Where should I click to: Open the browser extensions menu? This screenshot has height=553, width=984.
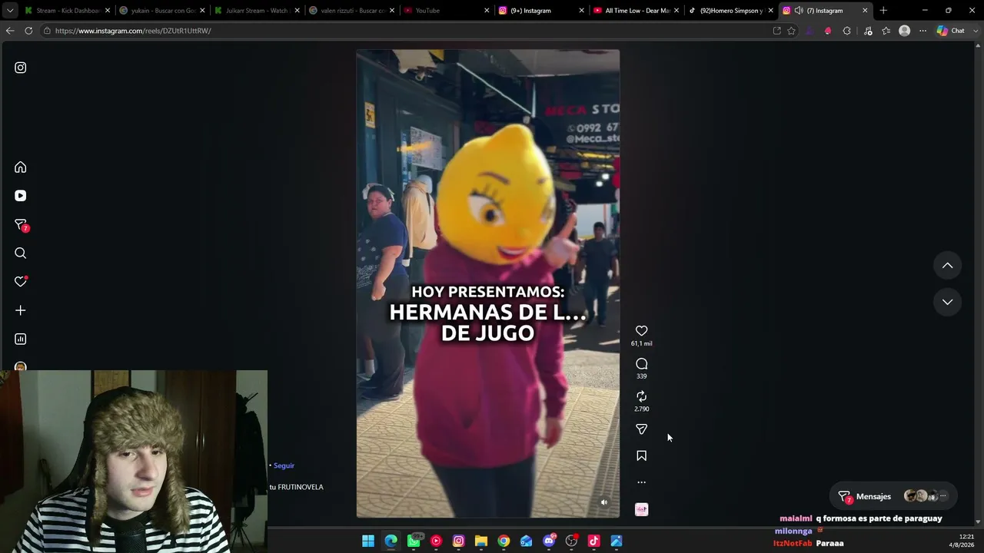pos(847,31)
